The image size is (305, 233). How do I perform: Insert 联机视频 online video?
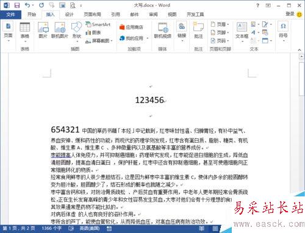(163, 30)
